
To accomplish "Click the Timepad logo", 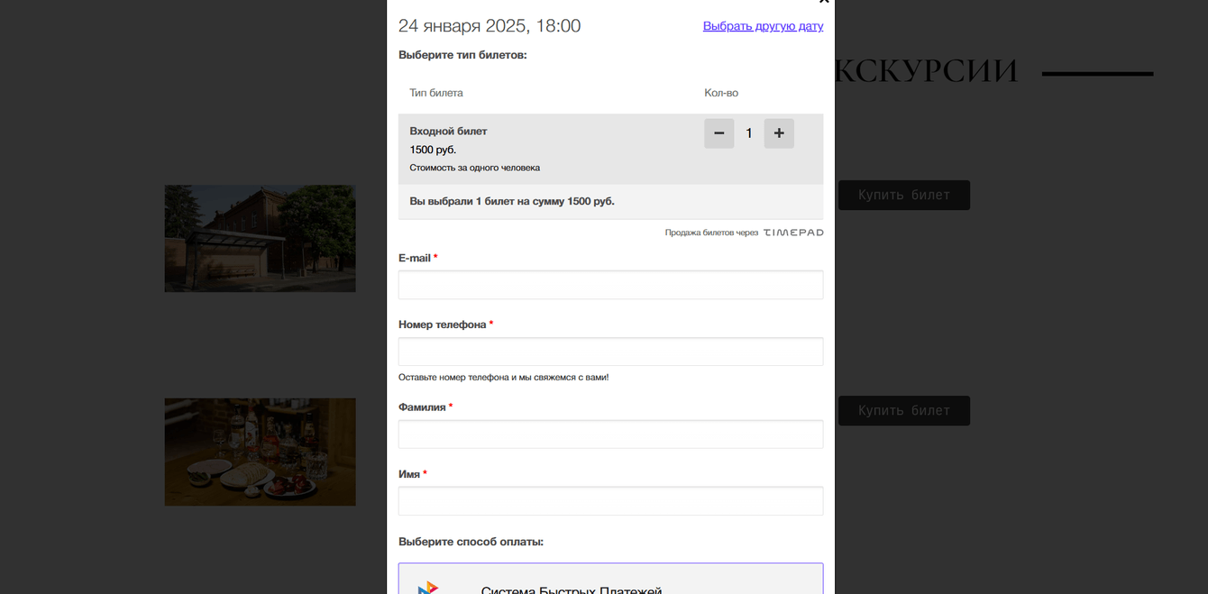I will 793,233.
